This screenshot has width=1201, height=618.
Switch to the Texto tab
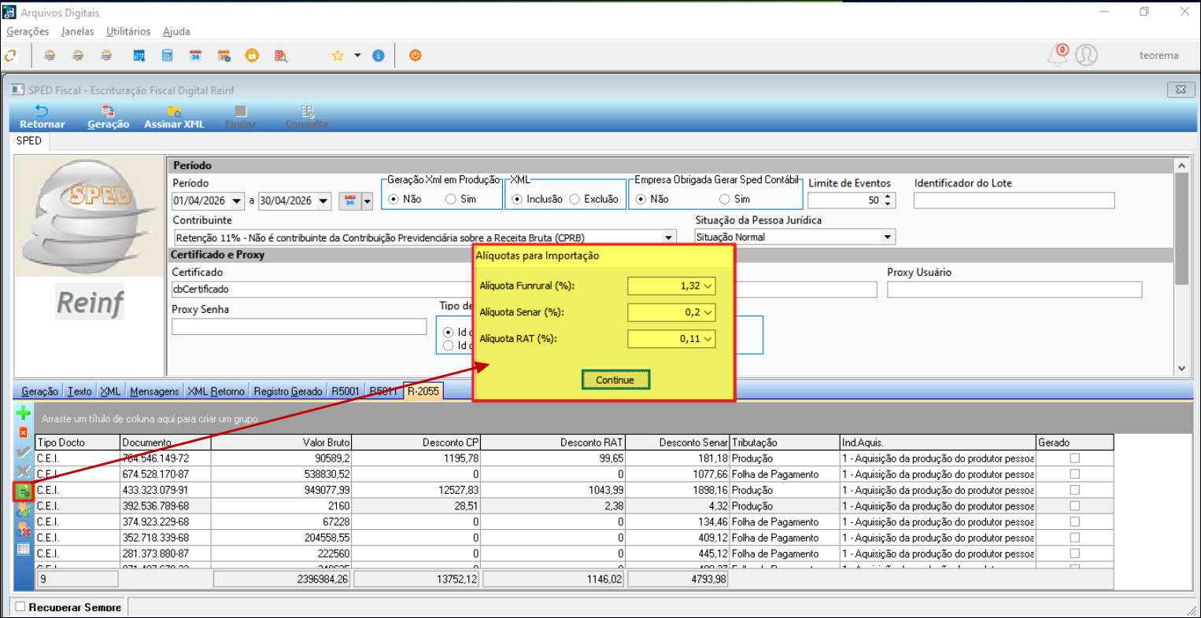(79, 392)
